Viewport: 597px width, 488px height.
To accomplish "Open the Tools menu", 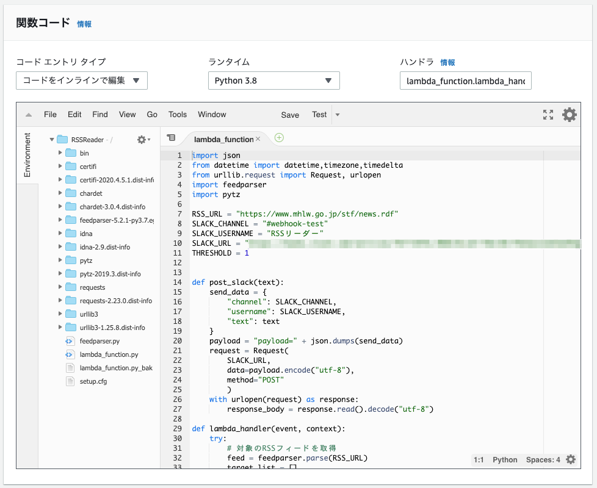I will point(177,114).
